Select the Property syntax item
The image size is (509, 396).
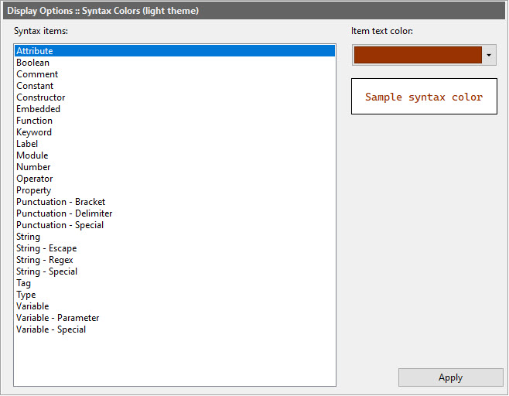coord(175,190)
